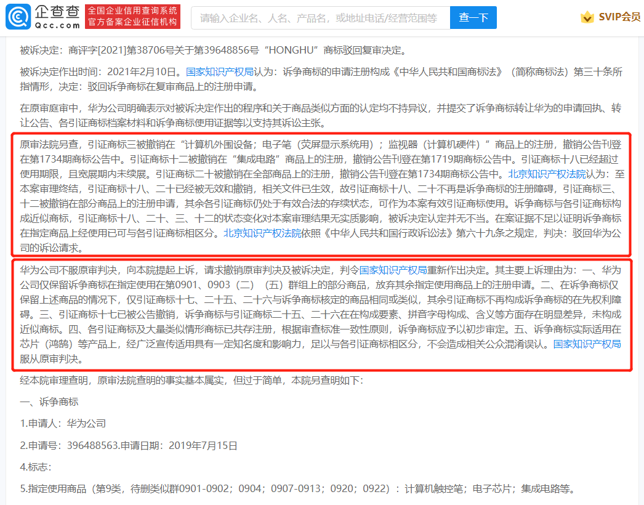Click the red 全国企业信用查询系统 banner

coord(132,17)
